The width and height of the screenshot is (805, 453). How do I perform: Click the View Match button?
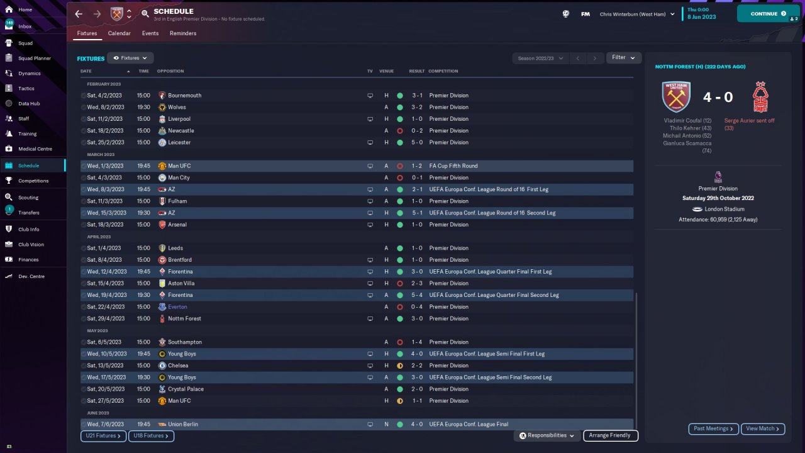click(x=763, y=429)
